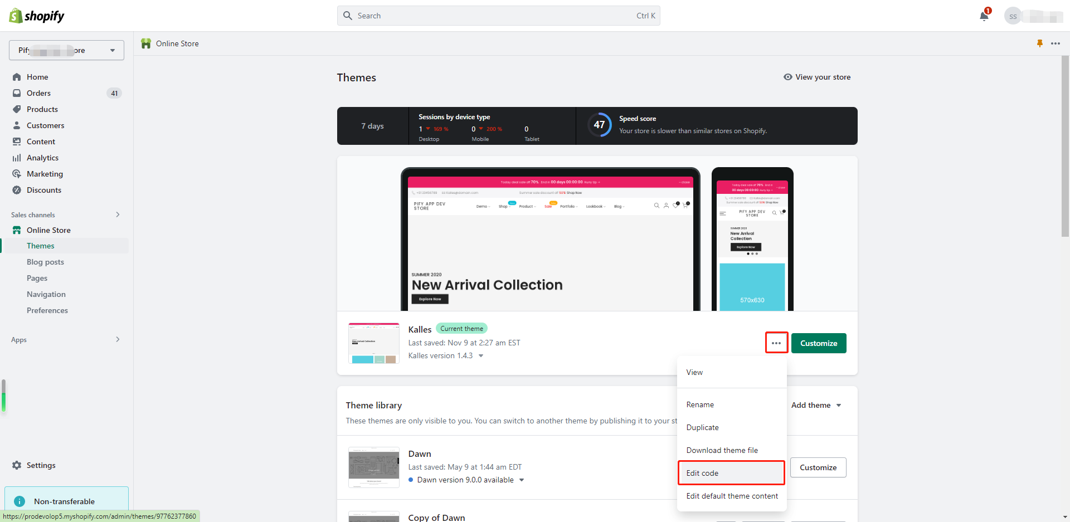Open the SS account avatar menu
Screen dimensions: 1070x522
point(1013,16)
